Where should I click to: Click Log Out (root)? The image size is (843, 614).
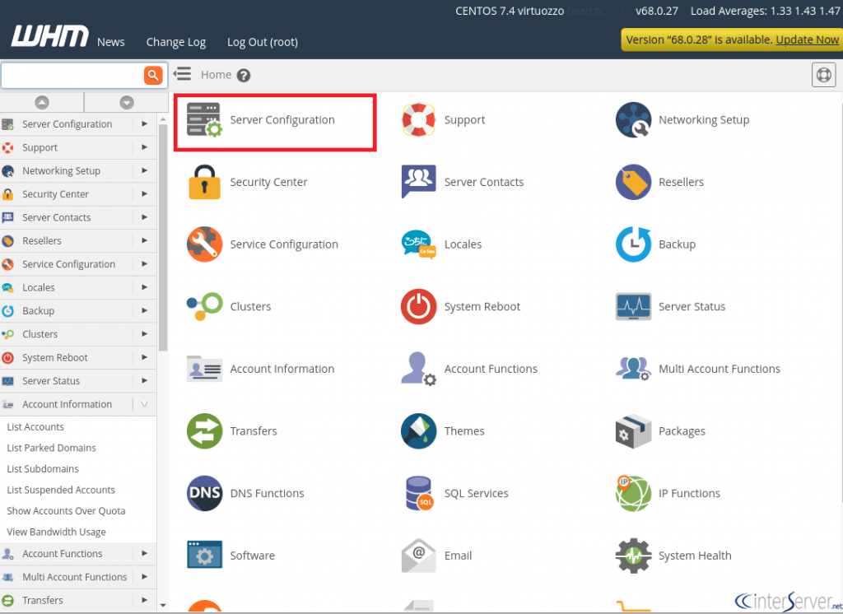pos(263,42)
